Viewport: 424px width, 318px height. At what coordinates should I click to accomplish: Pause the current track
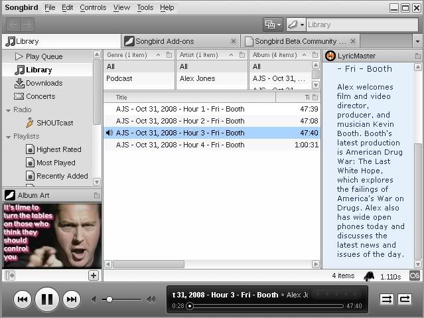[x=47, y=299]
